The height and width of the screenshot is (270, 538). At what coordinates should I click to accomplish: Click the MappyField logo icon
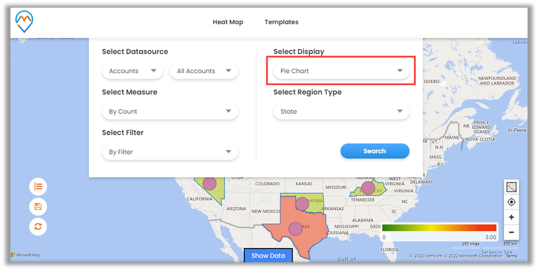pos(25,21)
